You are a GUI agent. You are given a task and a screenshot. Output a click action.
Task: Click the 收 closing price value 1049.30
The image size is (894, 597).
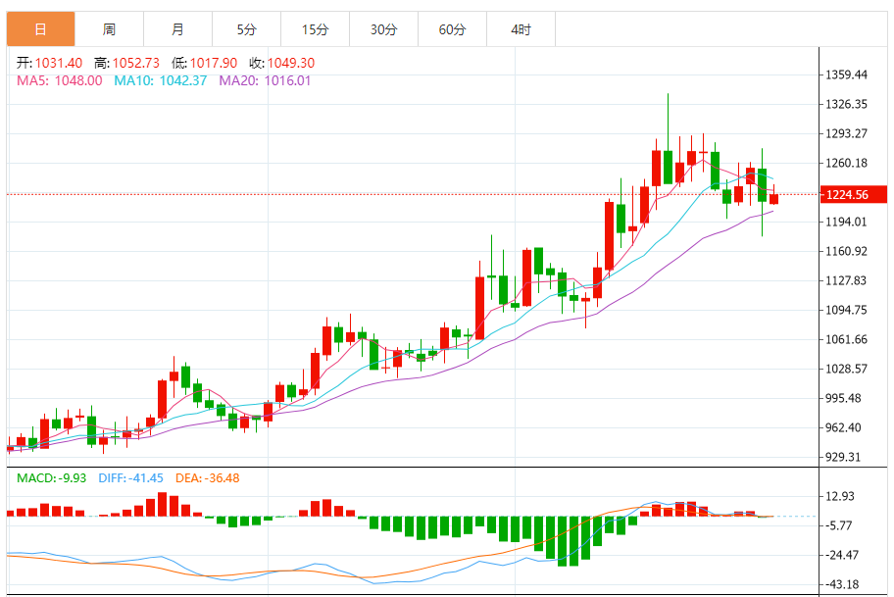coord(283,63)
